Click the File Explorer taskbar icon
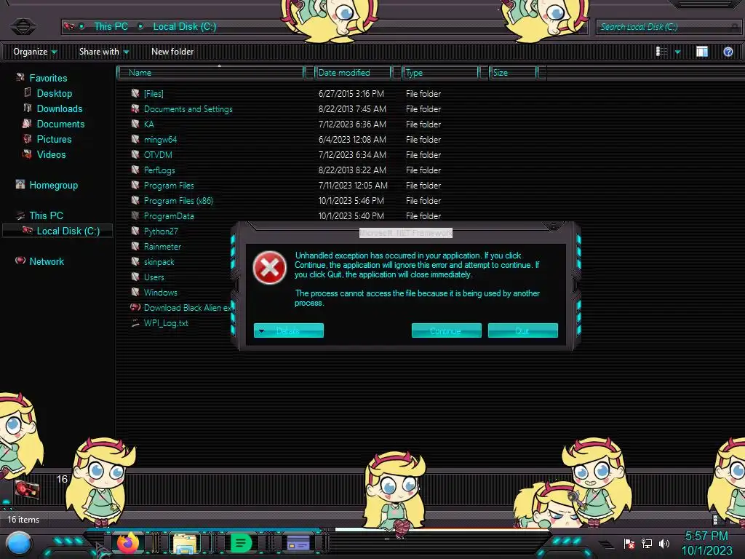 (185, 543)
